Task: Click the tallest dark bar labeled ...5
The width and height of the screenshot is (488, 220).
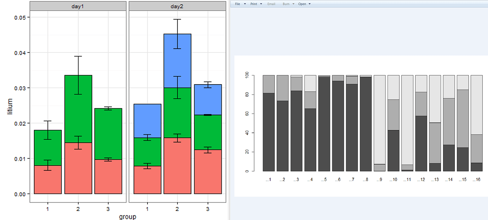Action: [323, 123]
